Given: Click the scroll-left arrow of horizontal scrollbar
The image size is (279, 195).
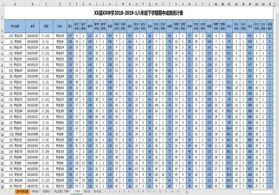Looking at the screenshot, I should coord(250,192).
